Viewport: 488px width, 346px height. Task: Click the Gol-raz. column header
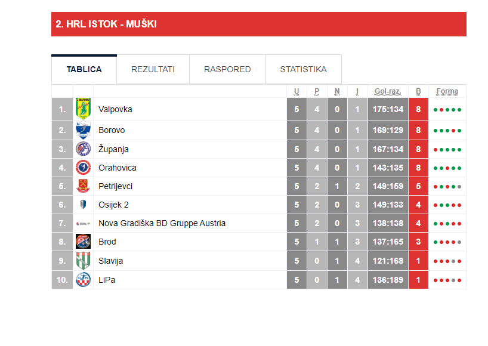click(x=388, y=91)
